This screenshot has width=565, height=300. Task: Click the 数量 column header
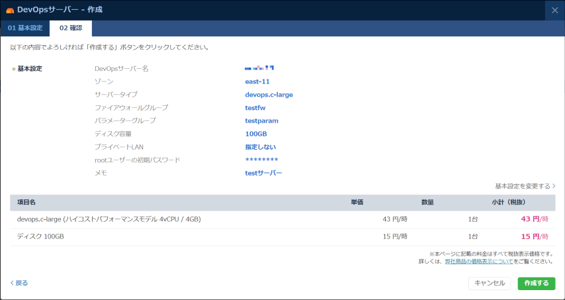click(427, 202)
